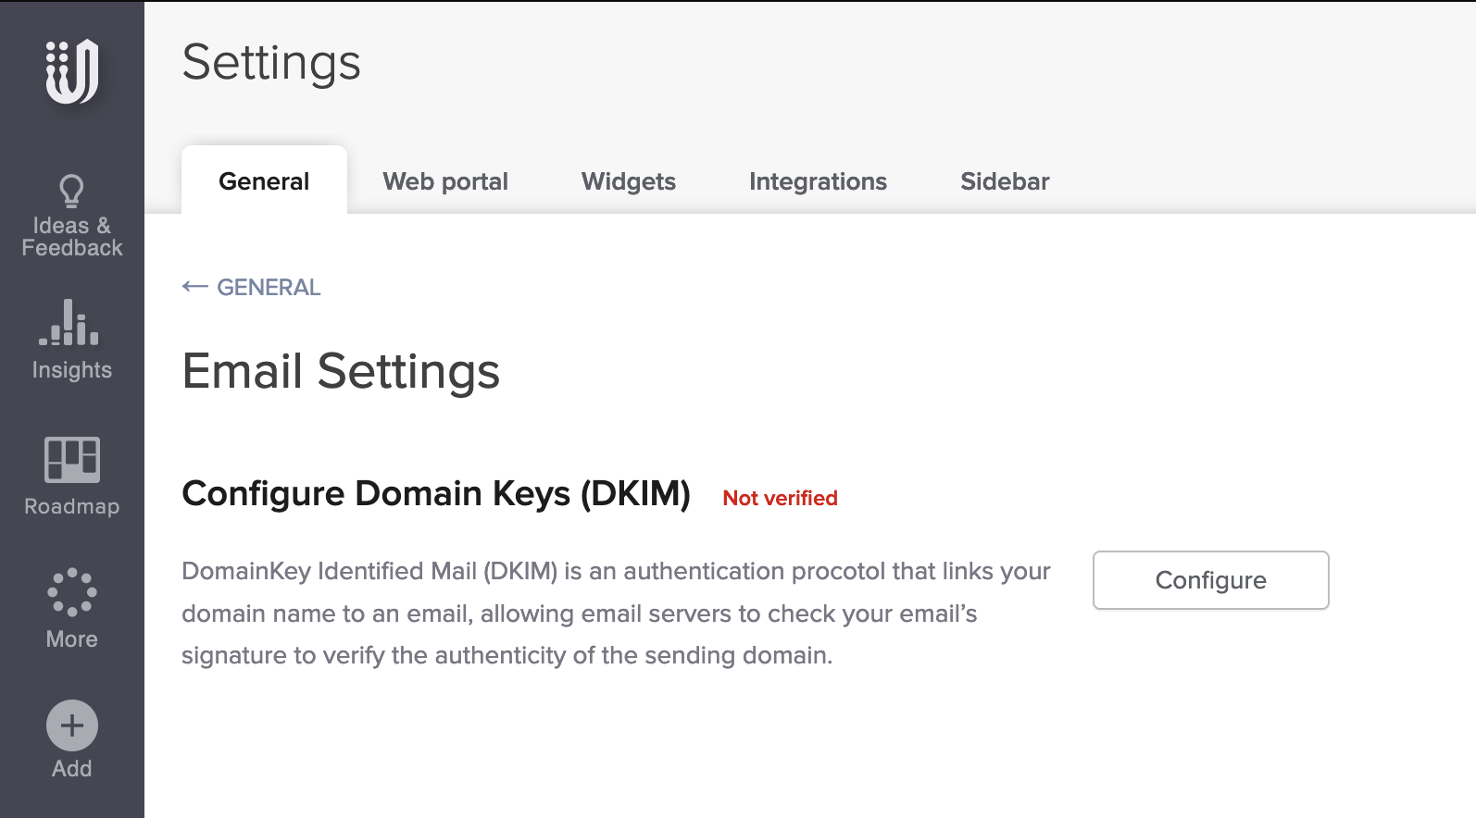This screenshot has width=1476, height=818.
Task: Click the Configure Domain Keys (DKIM) title
Action: click(436, 493)
